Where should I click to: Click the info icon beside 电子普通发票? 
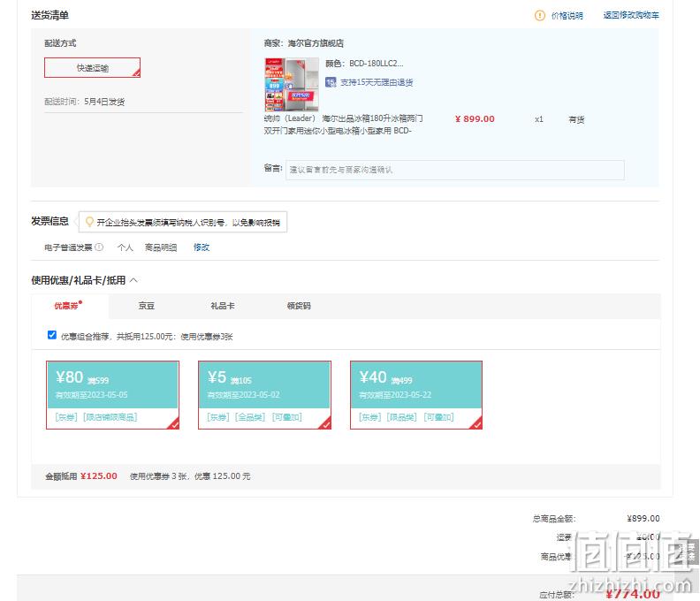pos(99,247)
